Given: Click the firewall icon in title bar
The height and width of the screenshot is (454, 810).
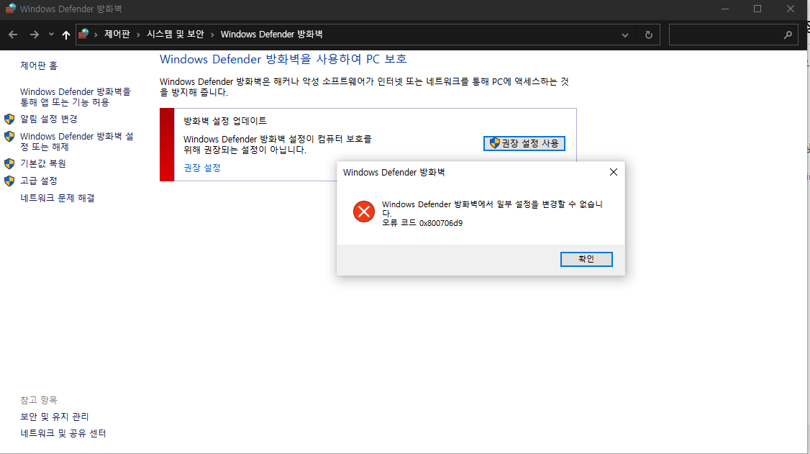Looking at the screenshot, I should tap(10, 9).
